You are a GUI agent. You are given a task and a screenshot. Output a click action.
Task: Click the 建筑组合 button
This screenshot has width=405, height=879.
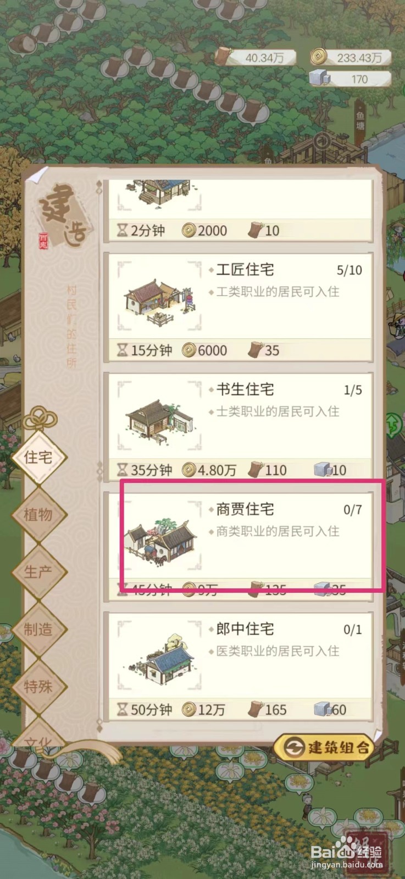point(324,747)
